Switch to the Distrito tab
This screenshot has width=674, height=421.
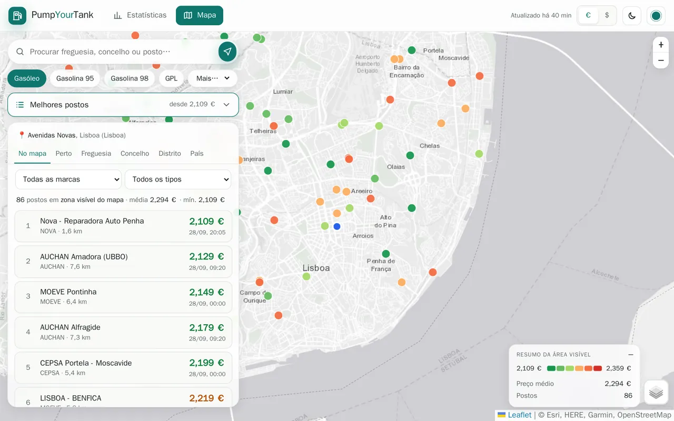[x=170, y=154]
